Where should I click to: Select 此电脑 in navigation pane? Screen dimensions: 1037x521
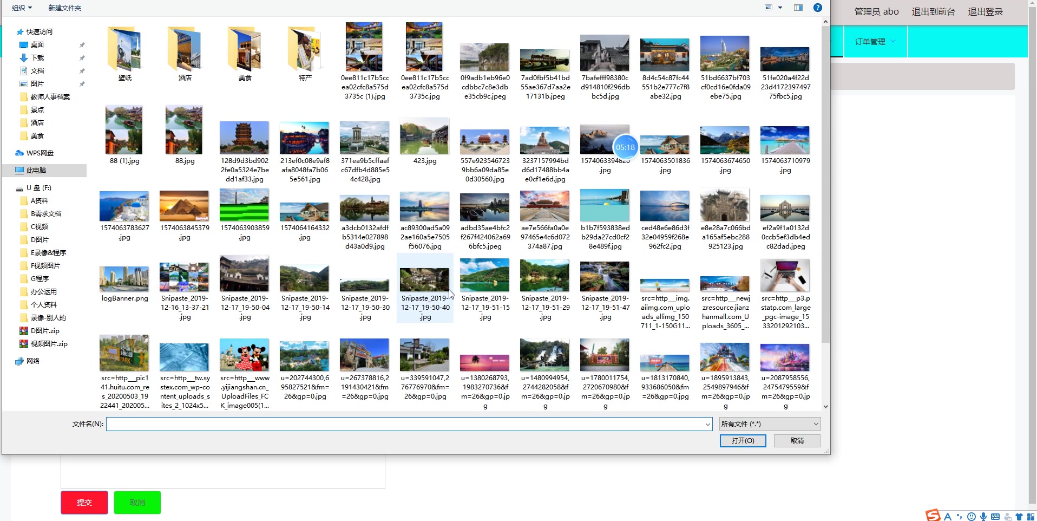pos(36,171)
